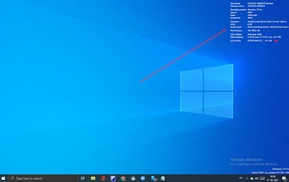Click the 'Processor:' label
Image resolution: width=289 pixels, height=182 pixels.
(235, 22)
